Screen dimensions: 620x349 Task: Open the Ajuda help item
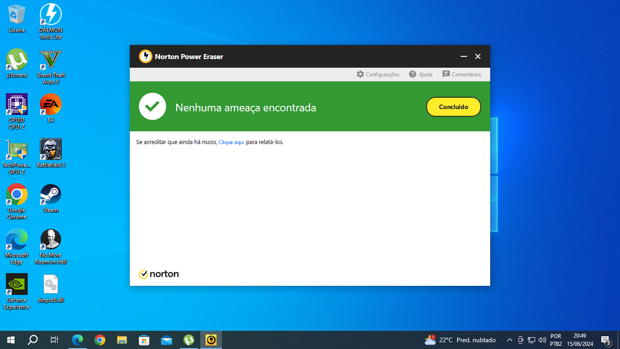click(x=420, y=74)
